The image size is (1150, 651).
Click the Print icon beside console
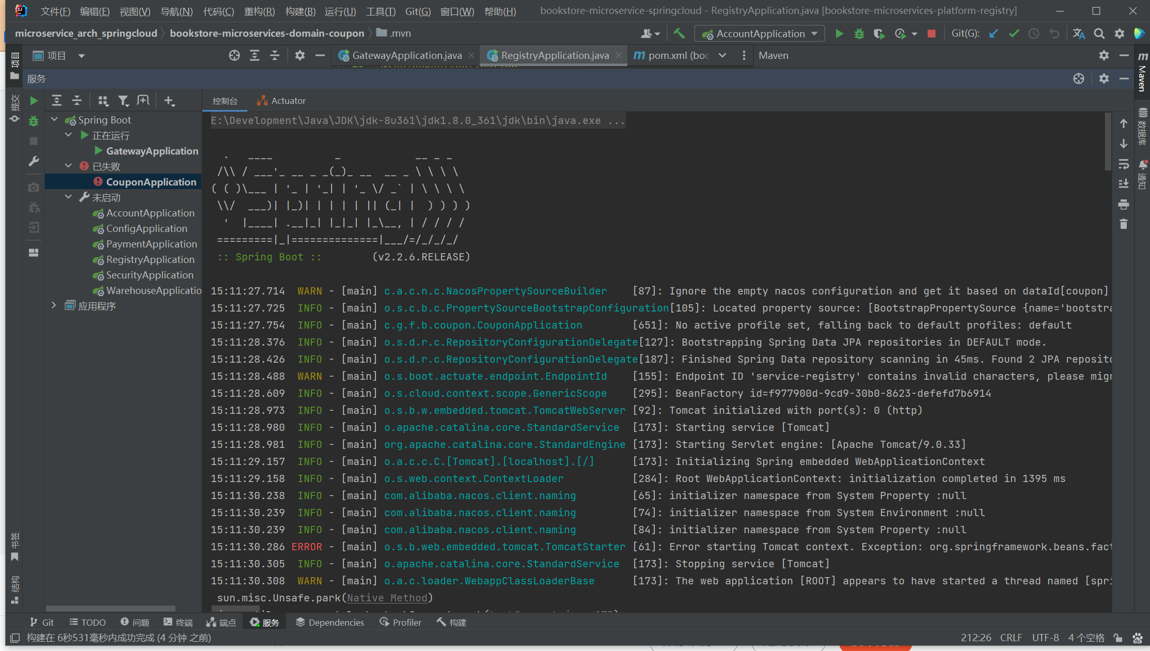click(x=1124, y=204)
